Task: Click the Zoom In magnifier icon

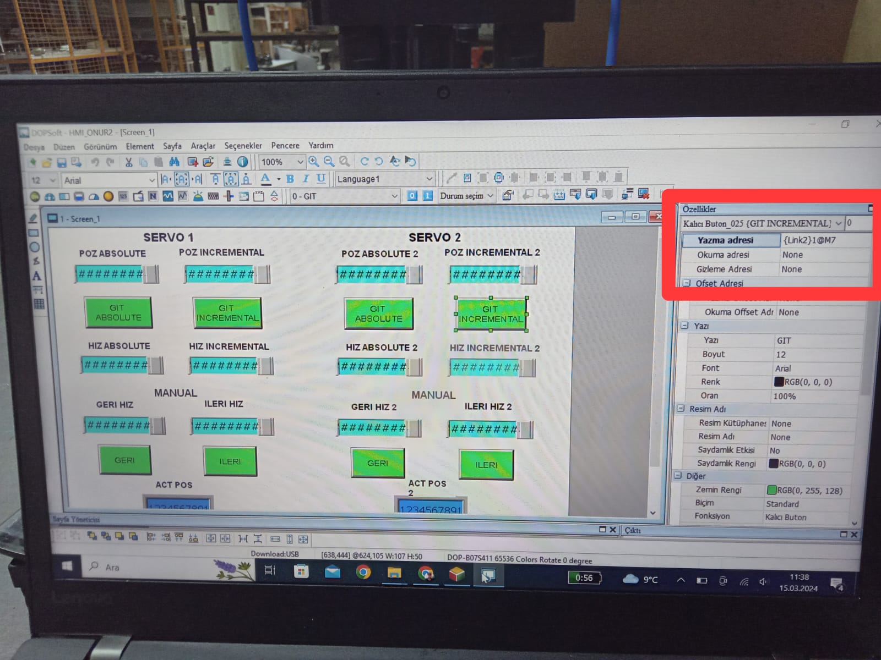Action: tap(313, 161)
